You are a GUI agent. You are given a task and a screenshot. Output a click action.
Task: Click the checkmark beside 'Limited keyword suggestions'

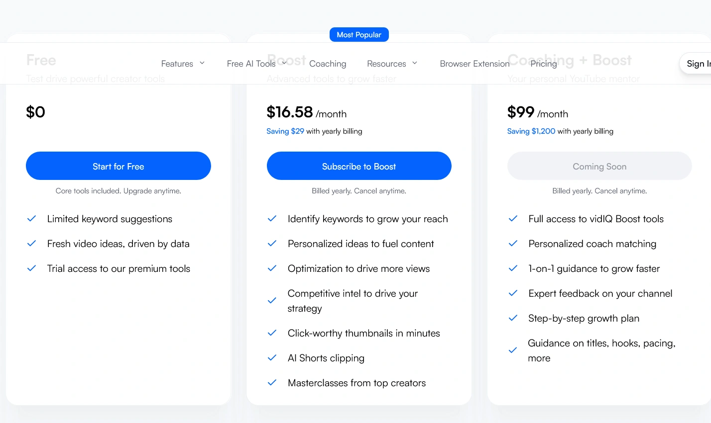[x=31, y=219]
